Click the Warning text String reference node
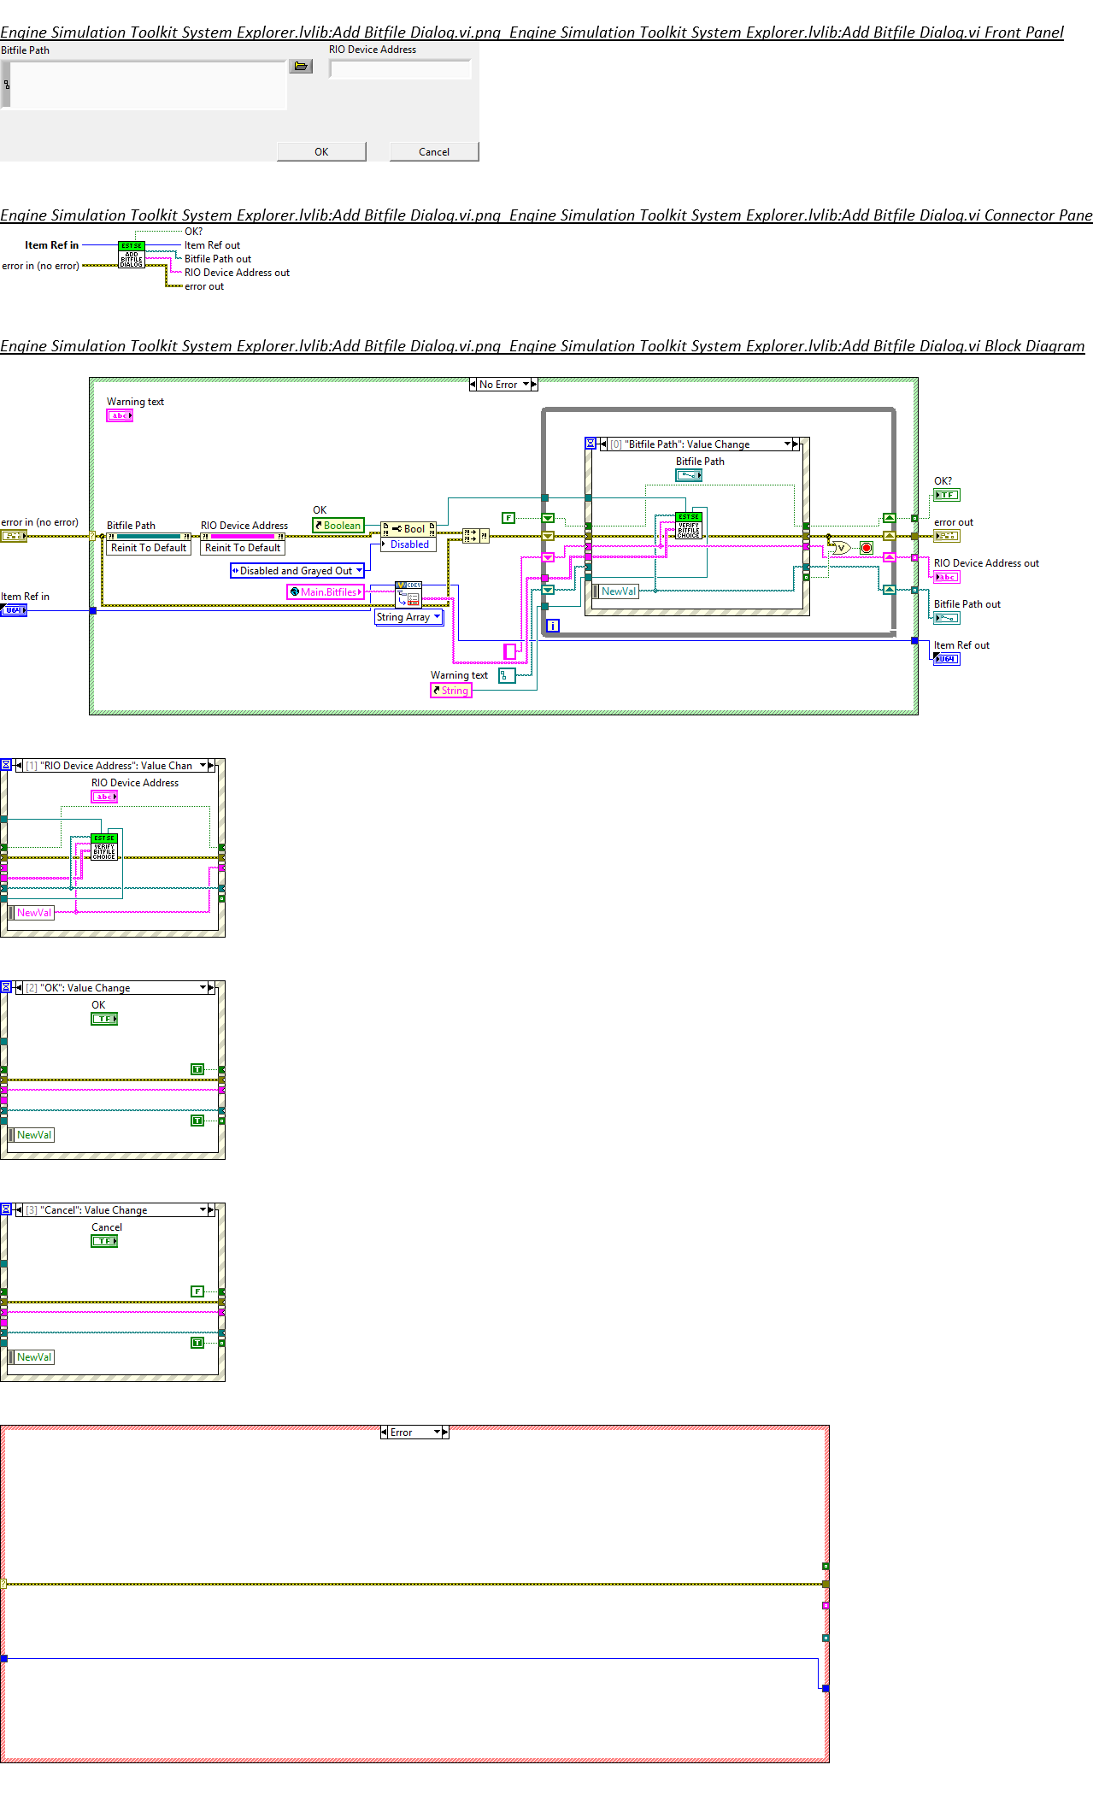 [451, 691]
